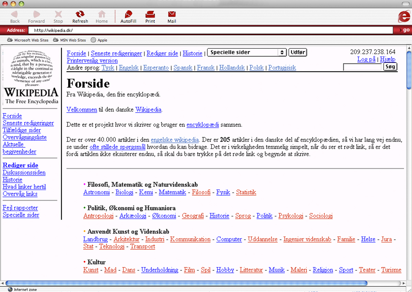Click the Internet Explorer logo icon
This screenshot has height=292, width=412.
404,16
